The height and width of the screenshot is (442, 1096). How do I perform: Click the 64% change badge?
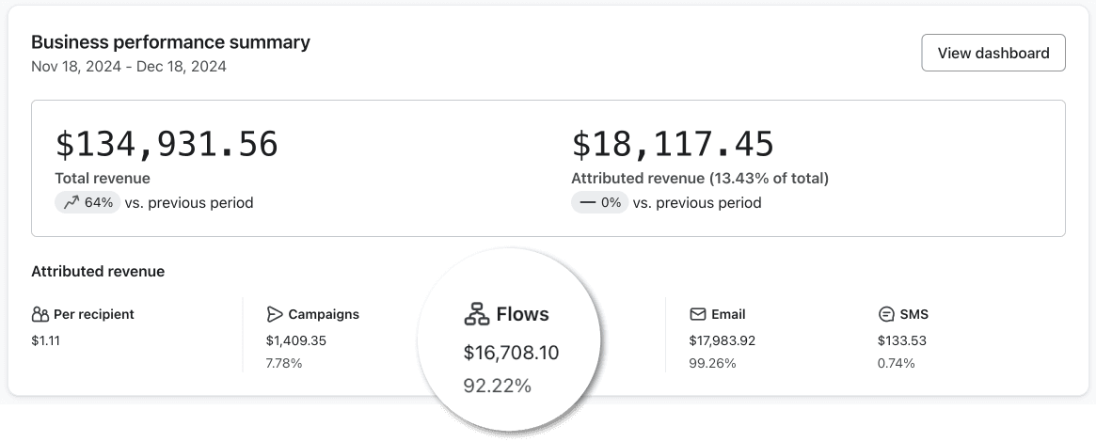[x=88, y=202]
